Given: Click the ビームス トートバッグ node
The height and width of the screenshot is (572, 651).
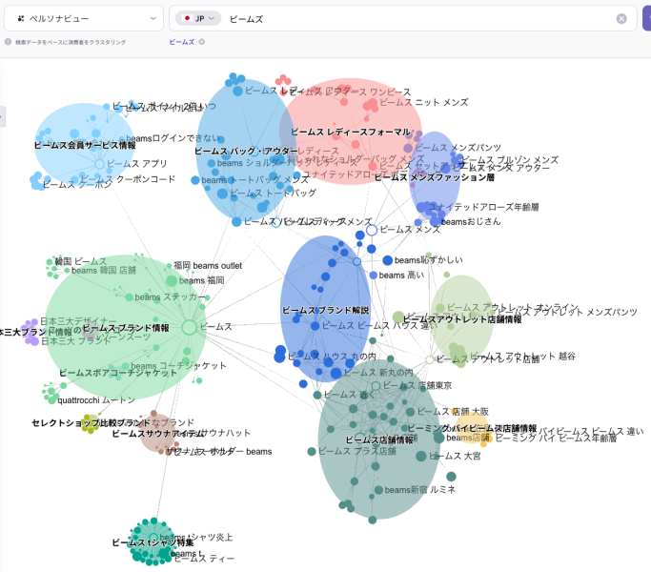Looking at the screenshot, I should tap(222, 194).
